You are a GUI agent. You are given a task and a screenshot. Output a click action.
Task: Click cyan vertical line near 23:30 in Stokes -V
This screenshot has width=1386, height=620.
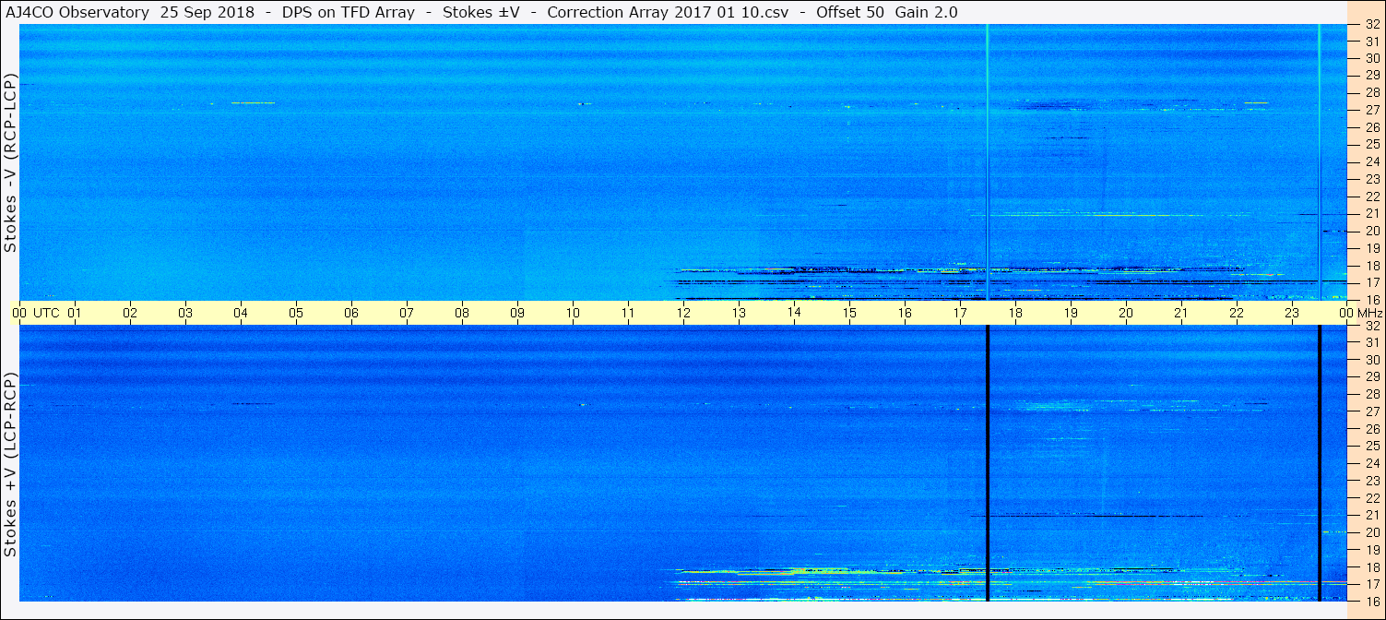click(1320, 162)
